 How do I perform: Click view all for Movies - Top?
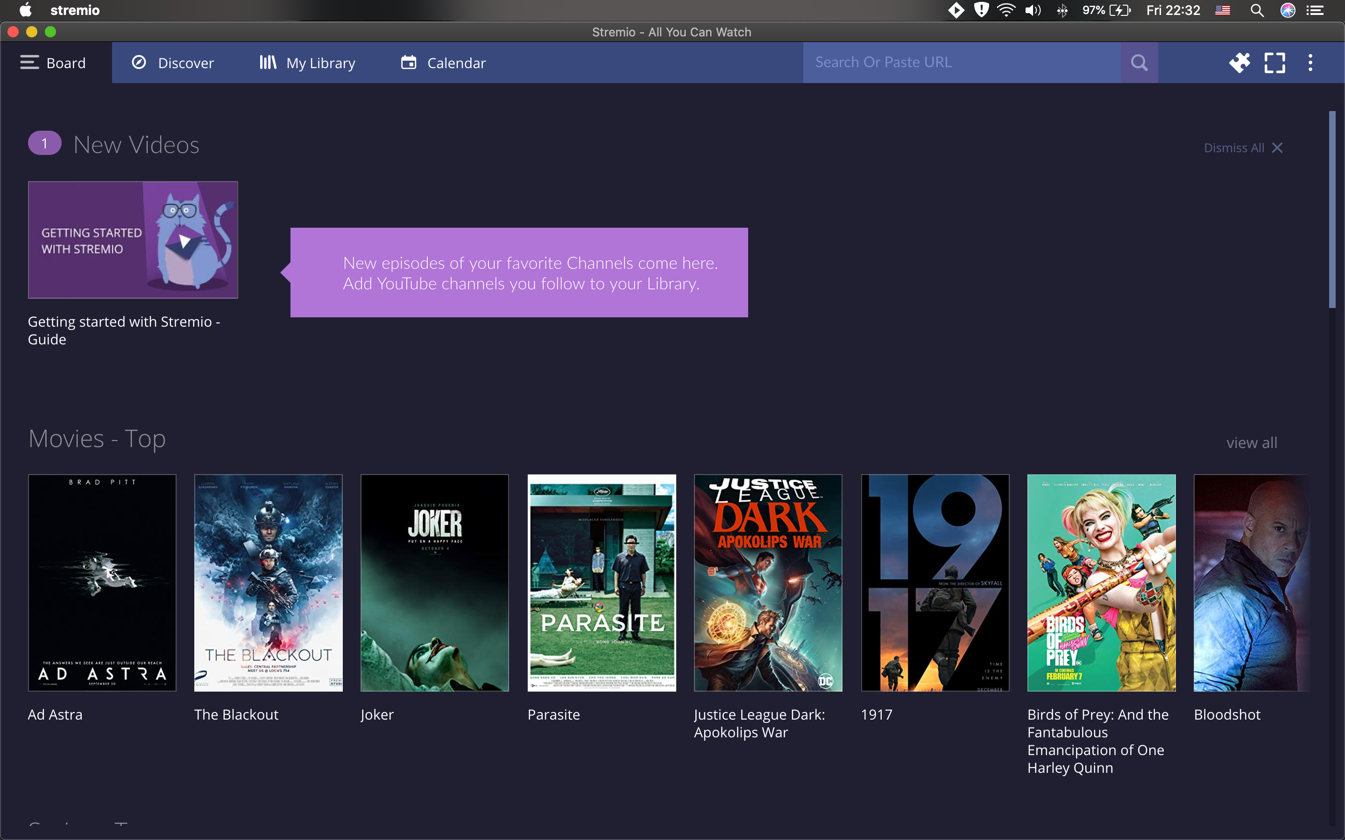(x=1252, y=443)
